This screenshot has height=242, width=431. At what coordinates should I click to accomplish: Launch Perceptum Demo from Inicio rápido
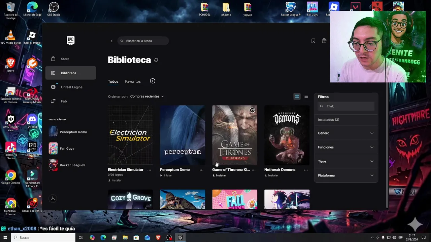tap(71, 132)
